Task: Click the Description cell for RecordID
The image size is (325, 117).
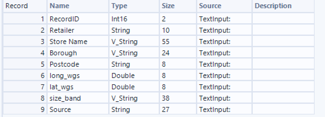Action: [283, 19]
